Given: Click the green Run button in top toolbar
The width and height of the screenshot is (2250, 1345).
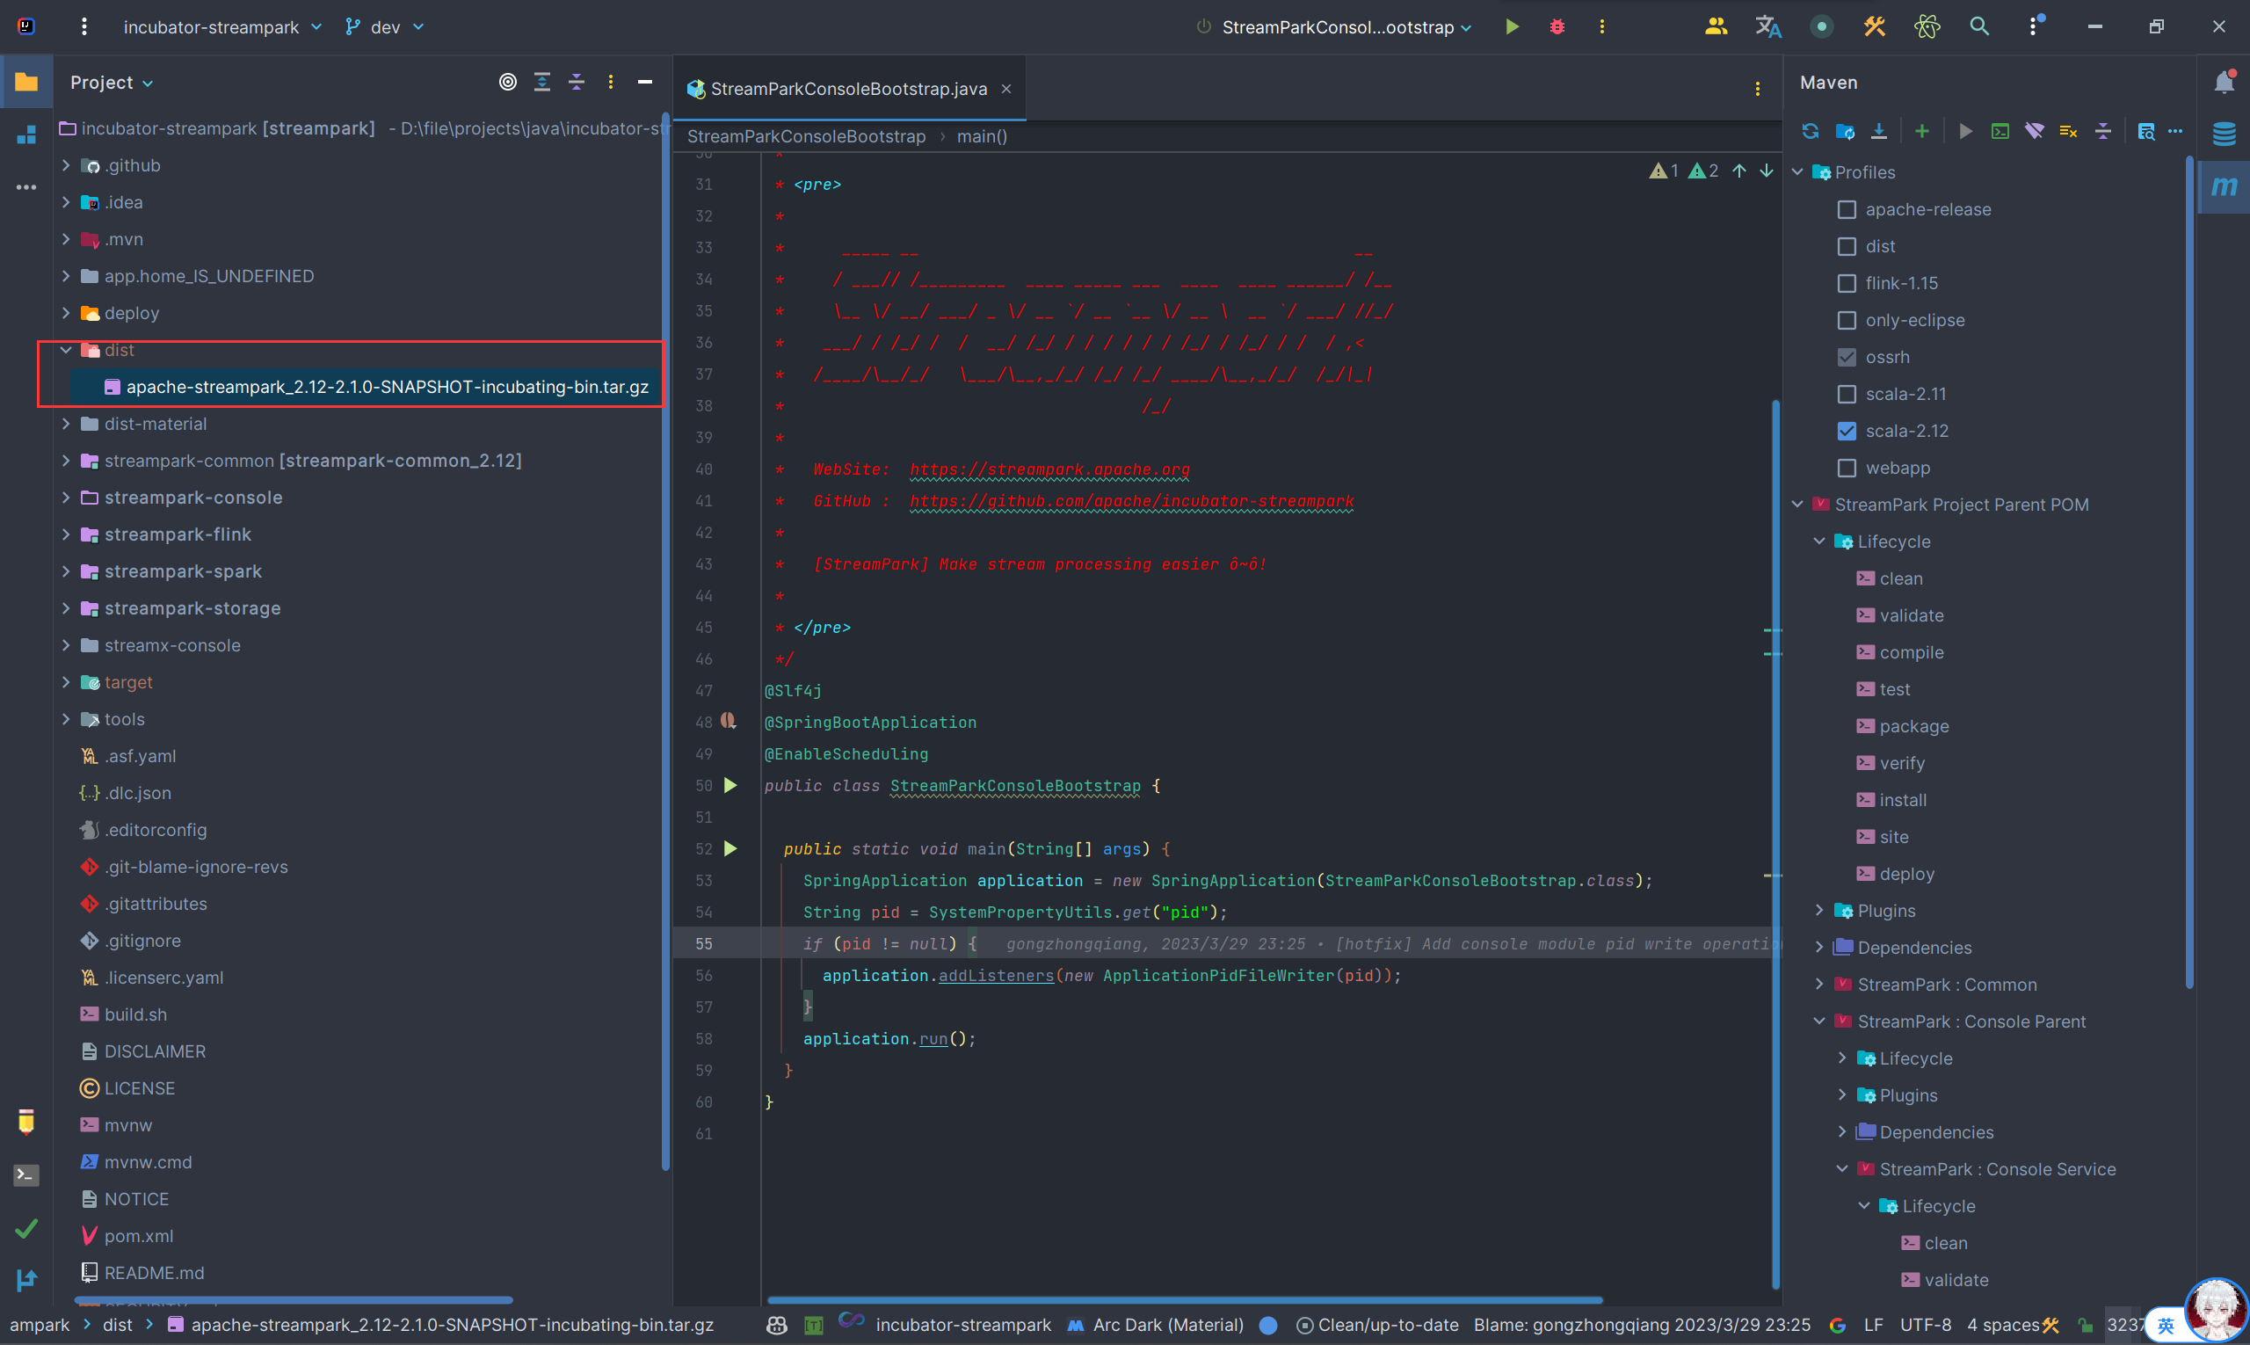Looking at the screenshot, I should click(x=1512, y=27).
